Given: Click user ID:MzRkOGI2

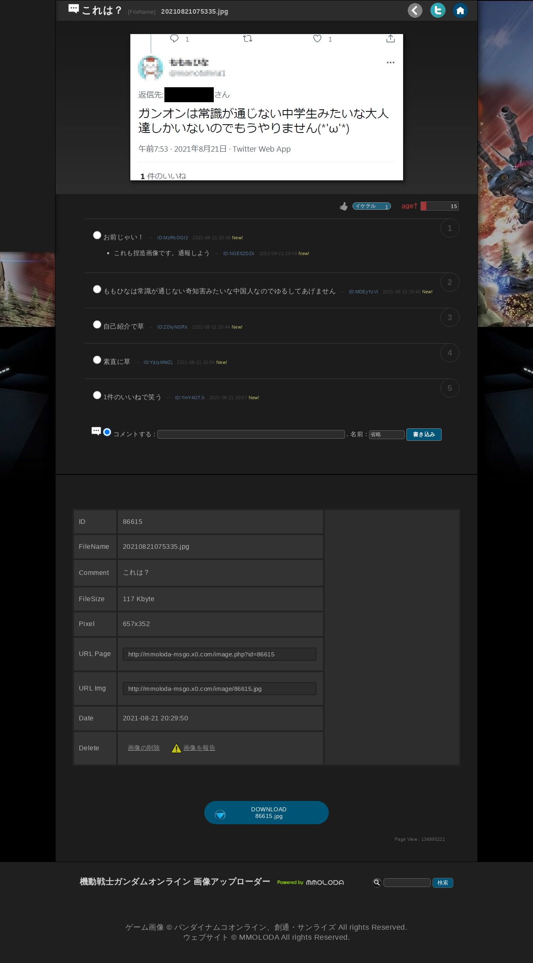Looking at the screenshot, I should [x=173, y=238].
